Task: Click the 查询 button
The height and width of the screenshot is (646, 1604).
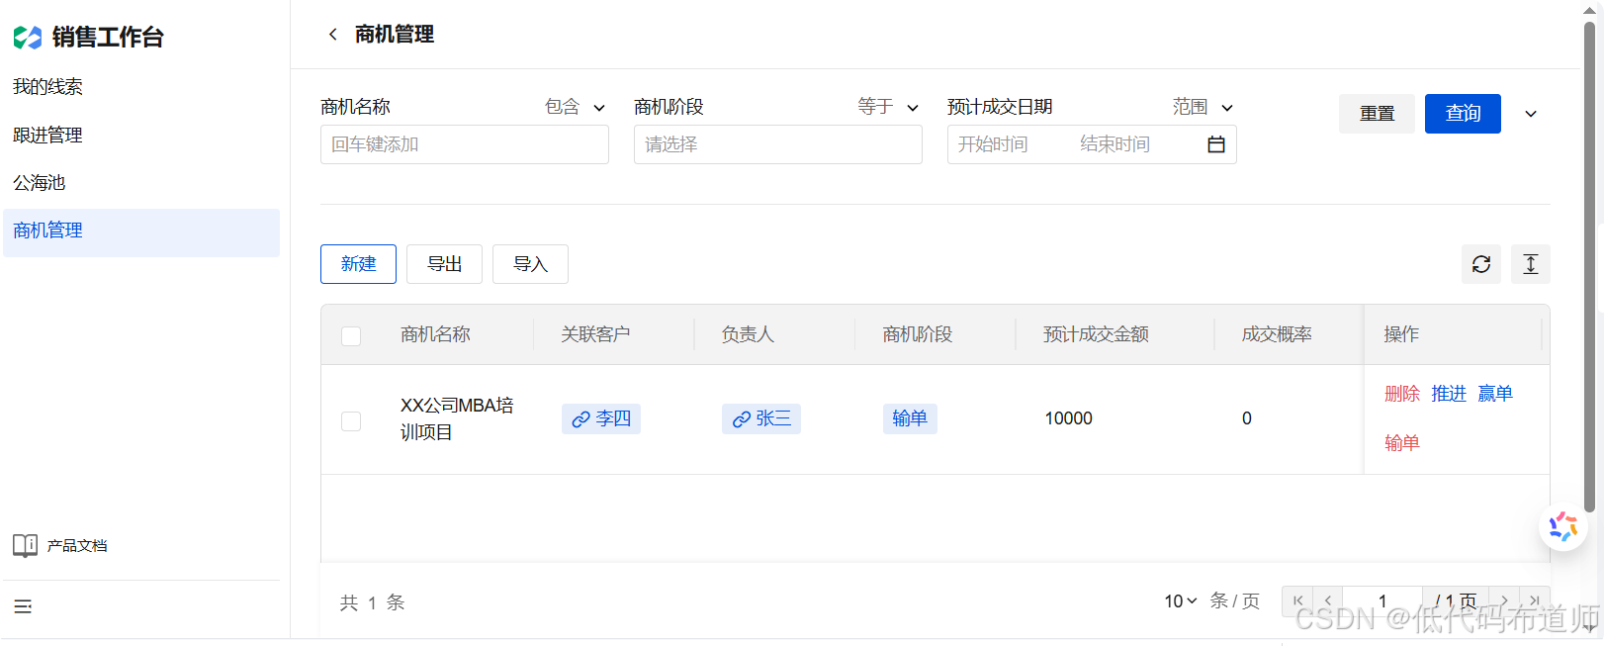Action: tap(1463, 114)
